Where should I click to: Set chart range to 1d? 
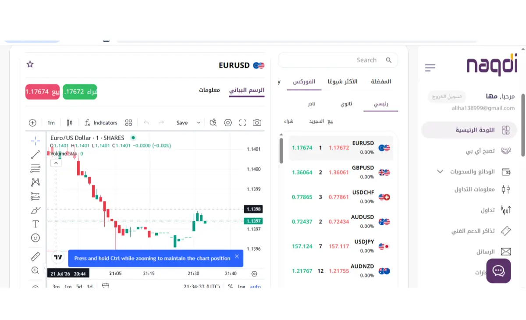pyautogui.click(x=89, y=287)
